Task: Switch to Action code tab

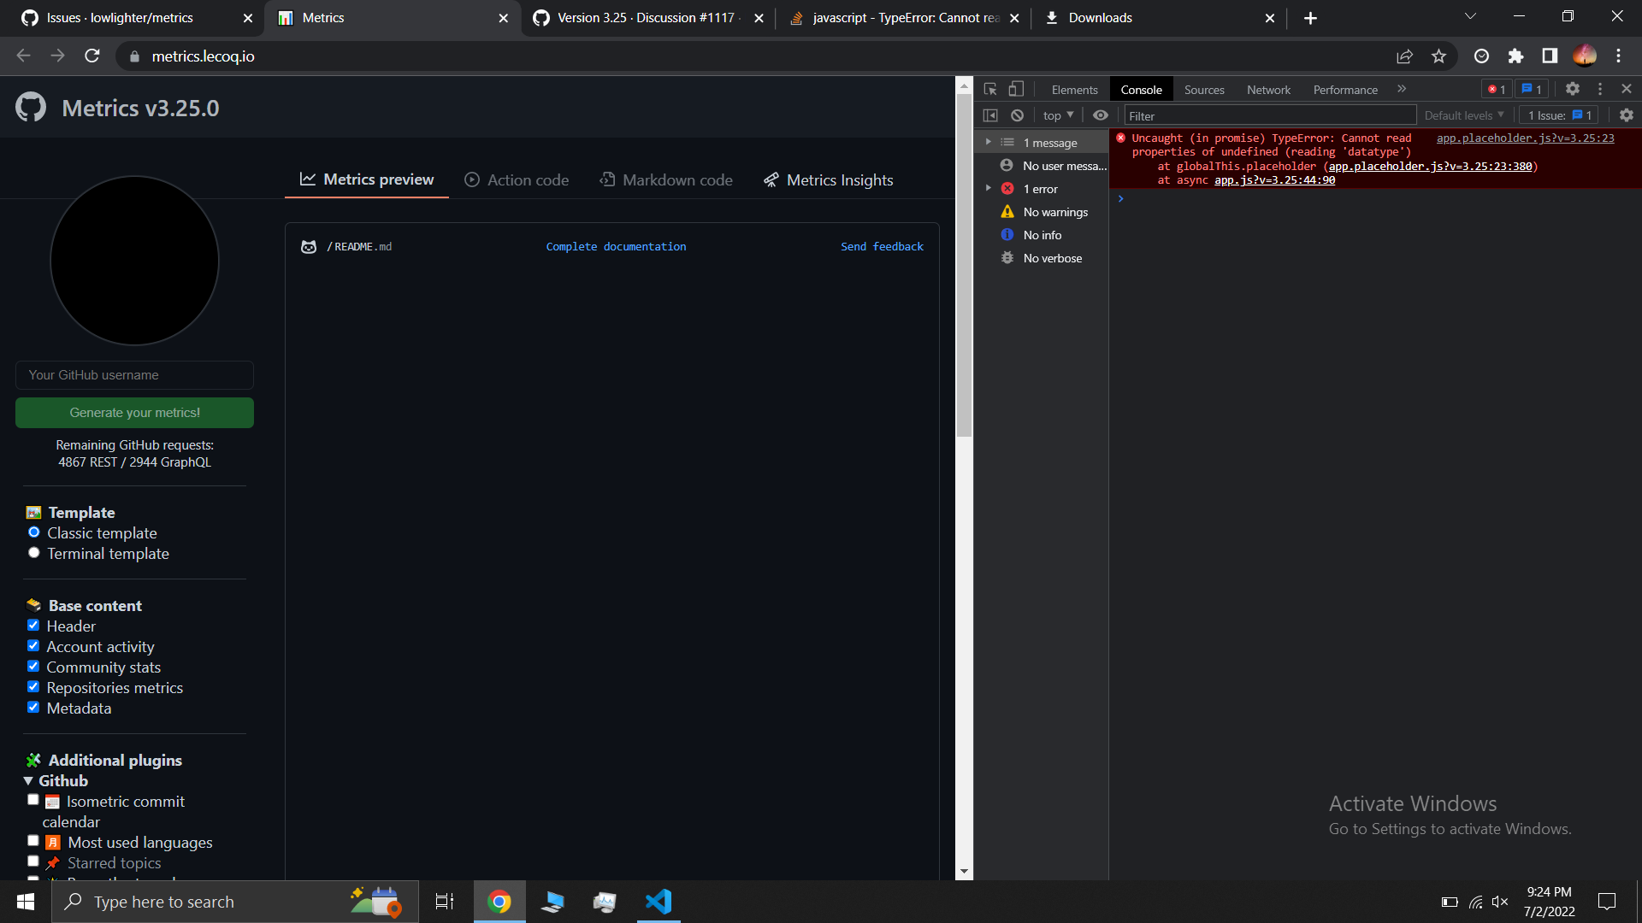Action: pyautogui.click(x=517, y=180)
